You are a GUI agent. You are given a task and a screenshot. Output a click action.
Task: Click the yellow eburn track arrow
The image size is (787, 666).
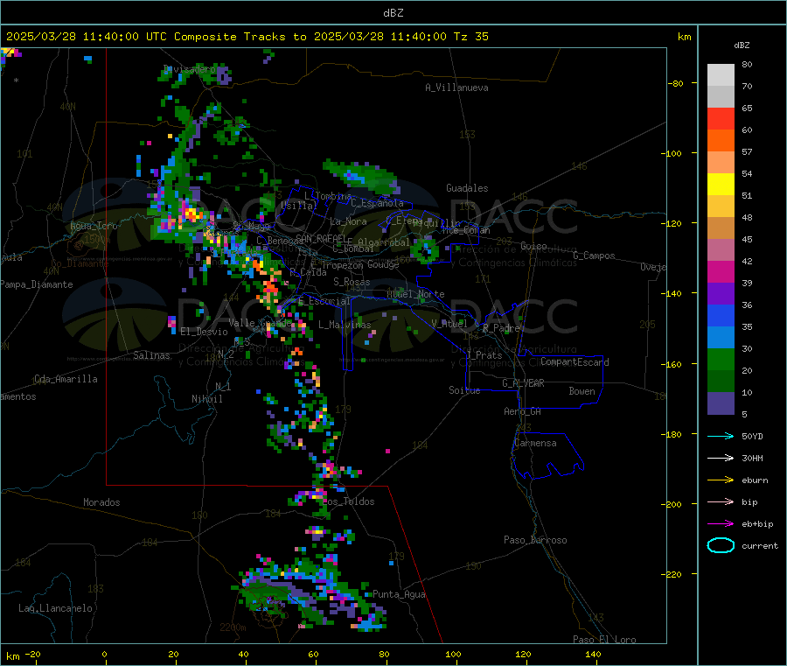721,480
